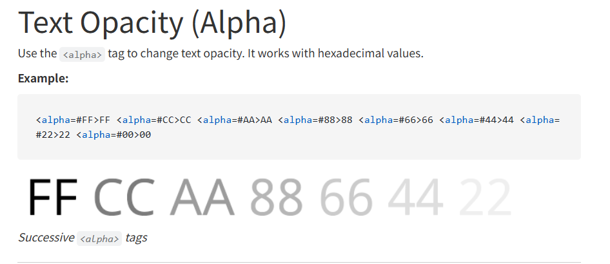Click the faint "44" sample text
Viewport: 610px width, 264px height.
tap(416, 197)
